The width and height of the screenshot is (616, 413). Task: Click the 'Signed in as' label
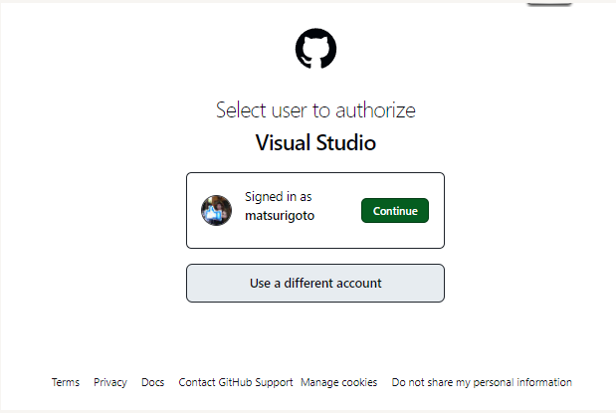pos(279,197)
